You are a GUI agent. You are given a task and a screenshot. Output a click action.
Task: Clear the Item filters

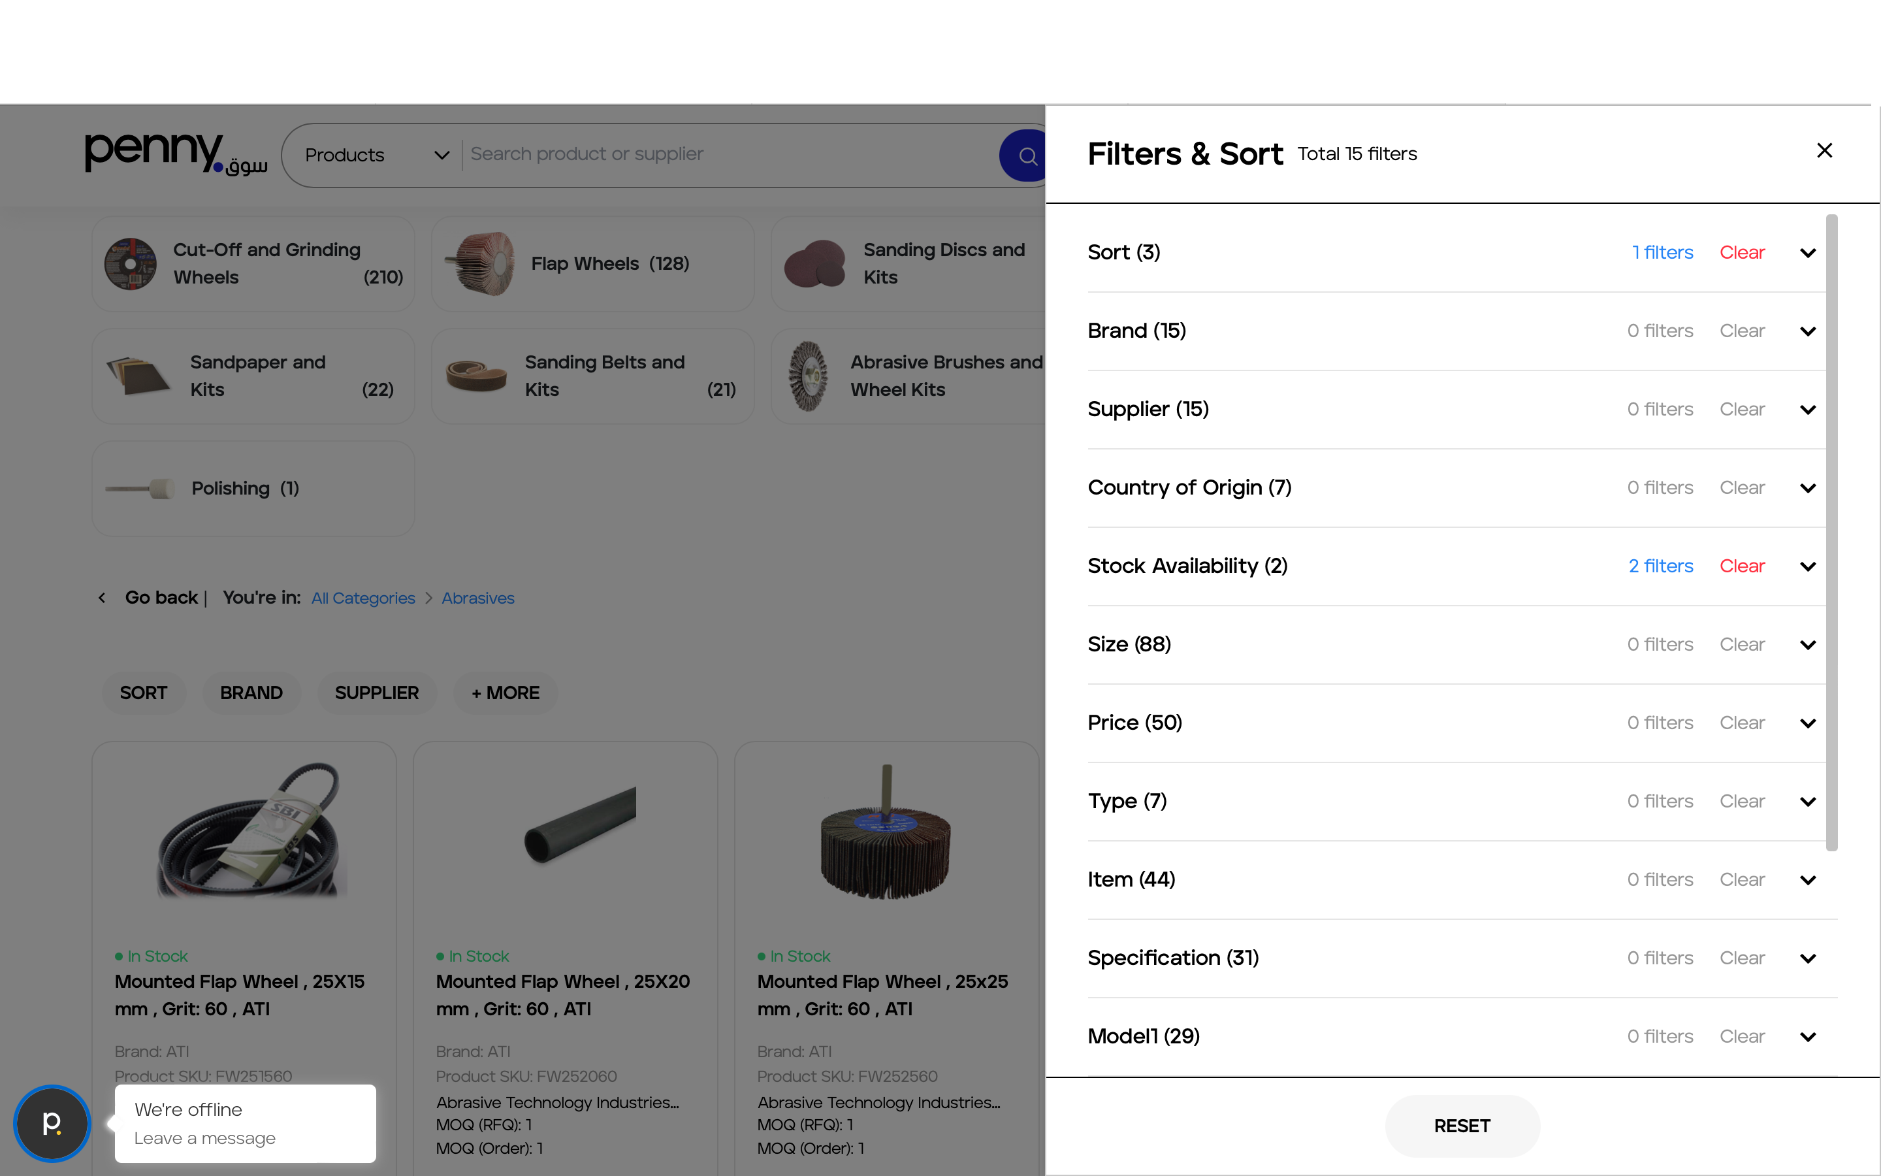(x=1742, y=879)
